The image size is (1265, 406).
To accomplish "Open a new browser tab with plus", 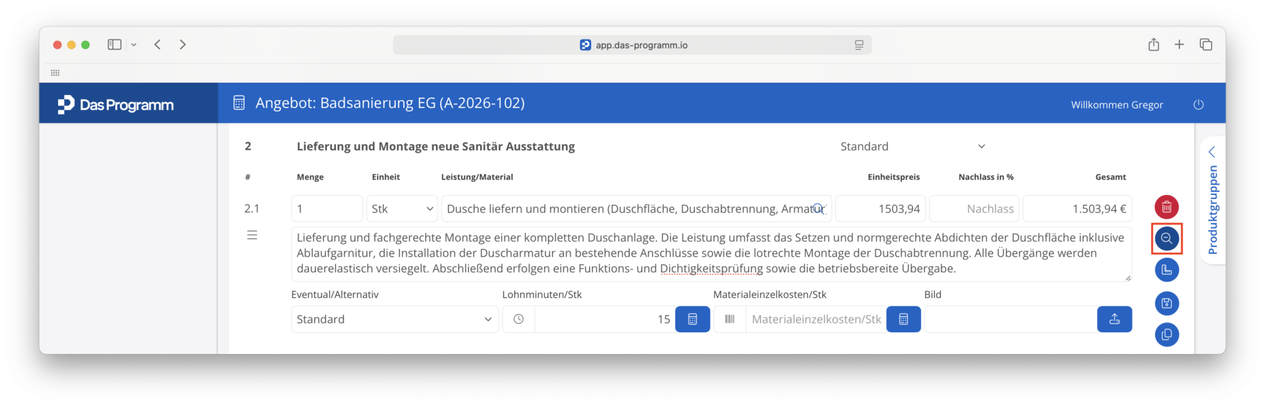I will coord(1179,44).
